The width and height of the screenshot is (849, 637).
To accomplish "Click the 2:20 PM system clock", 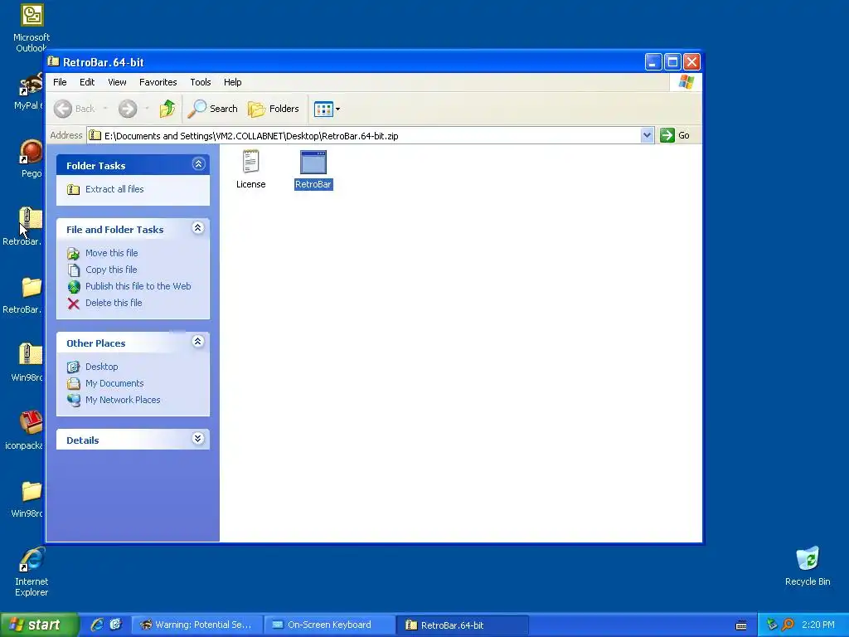I will [818, 625].
